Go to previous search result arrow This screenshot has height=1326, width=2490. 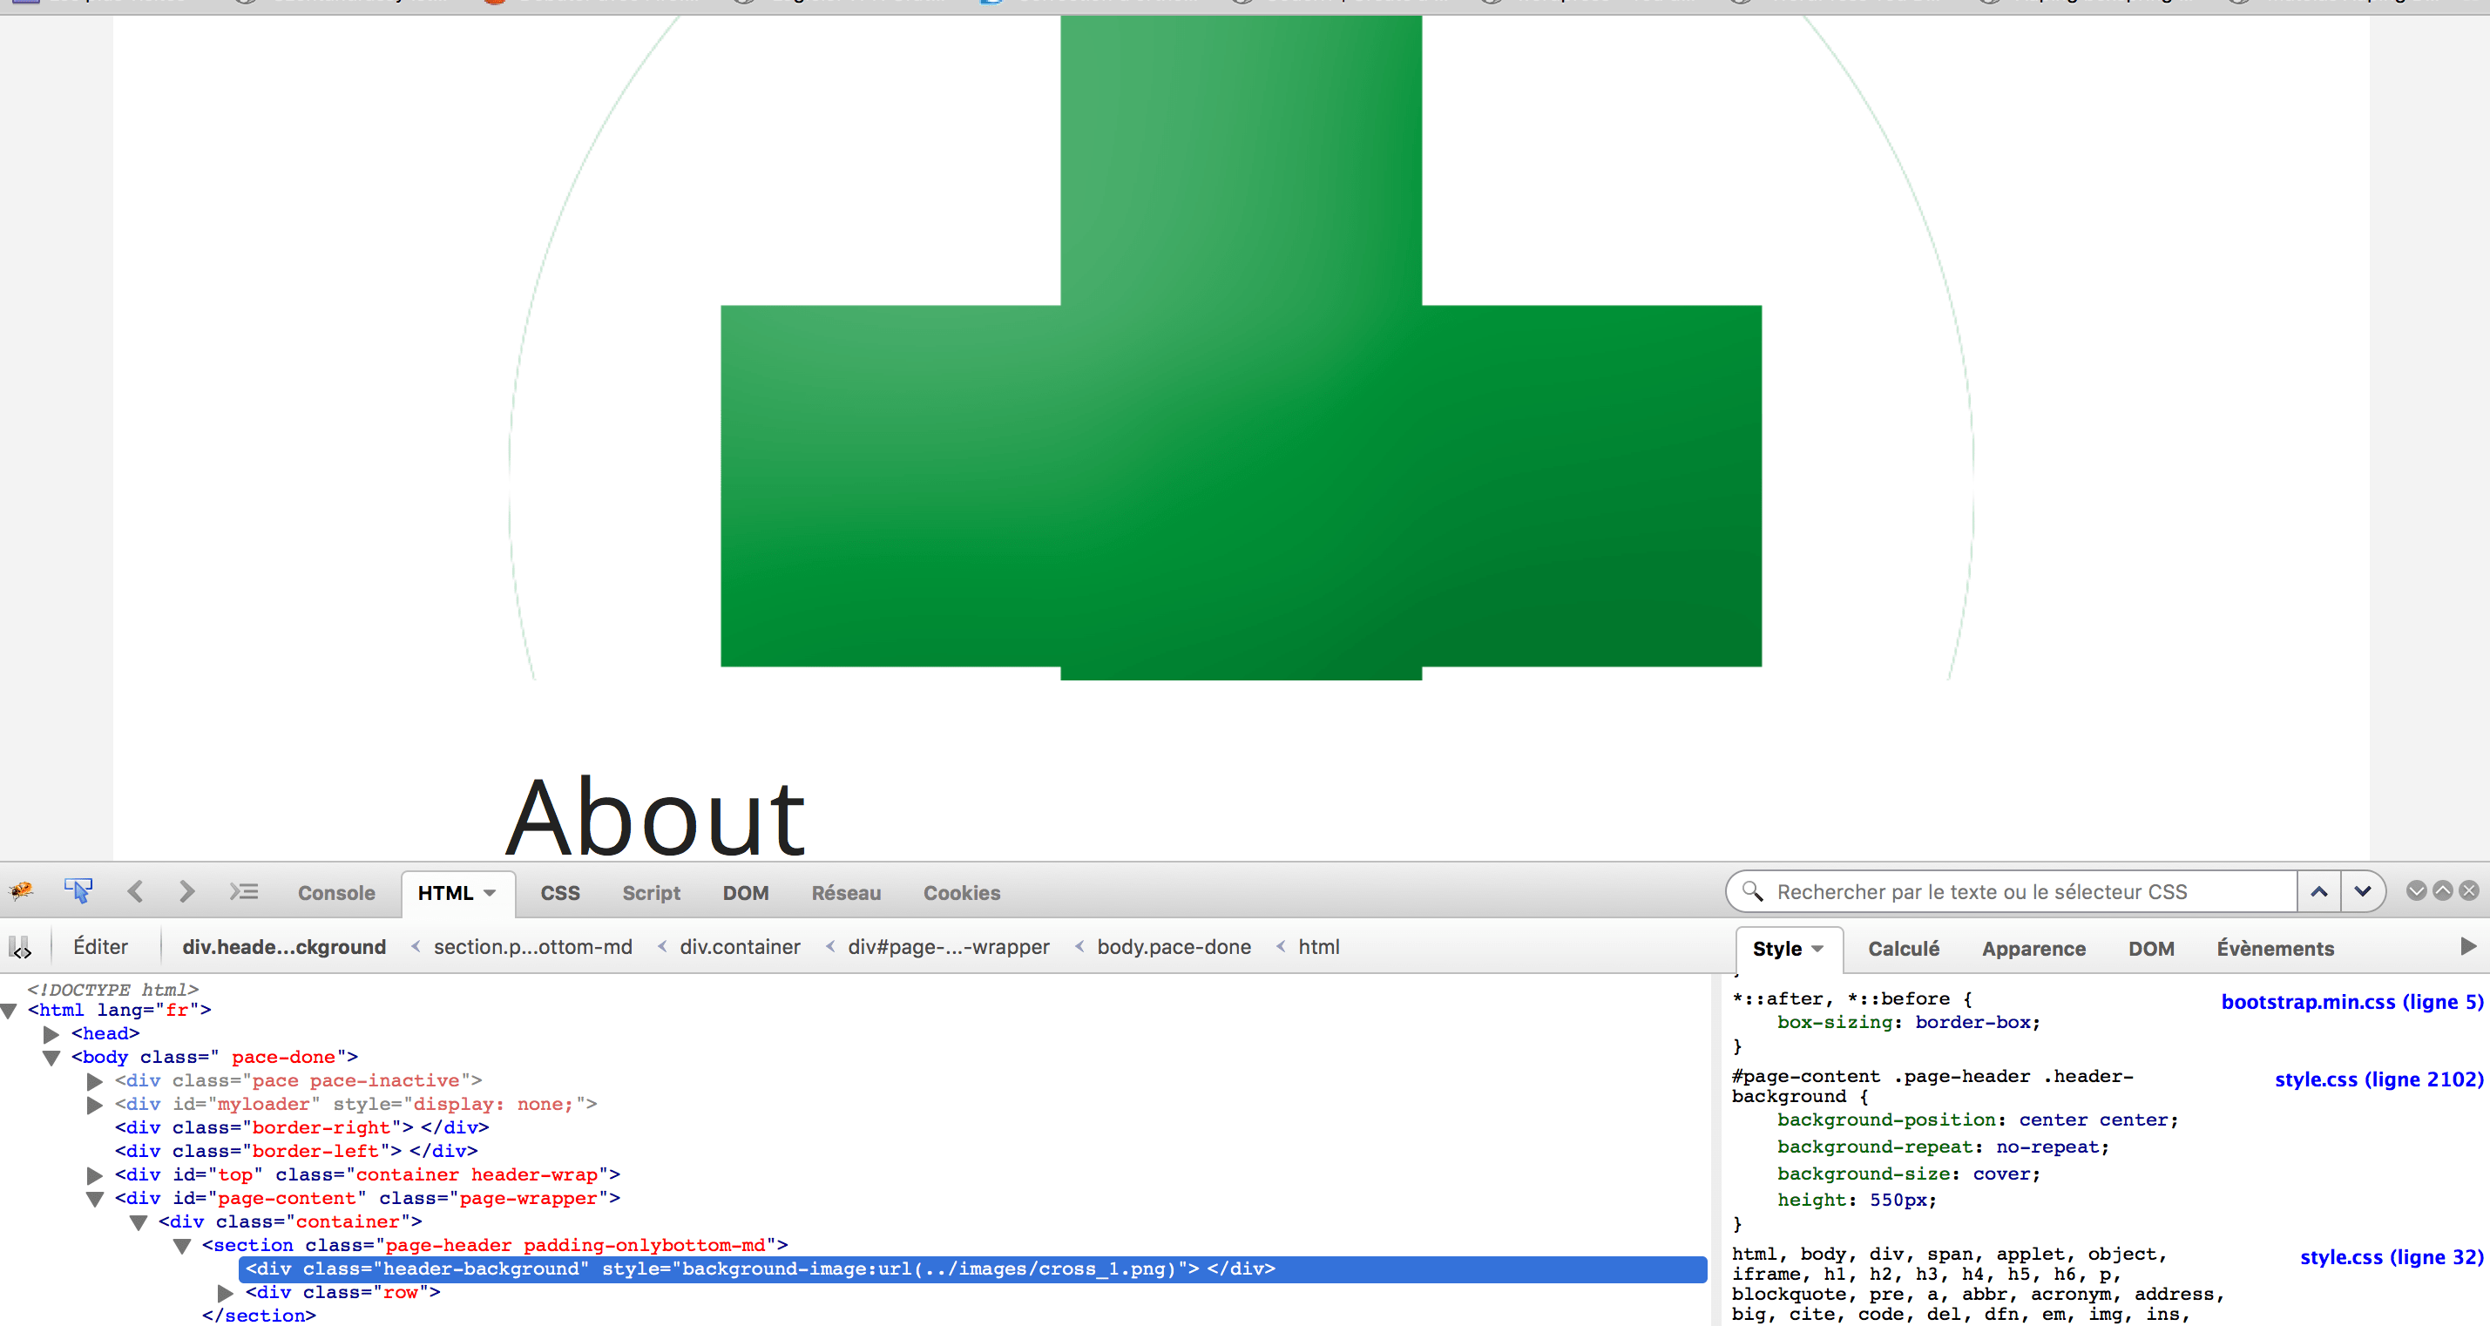pyautogui.click(x=2318, y=891)
